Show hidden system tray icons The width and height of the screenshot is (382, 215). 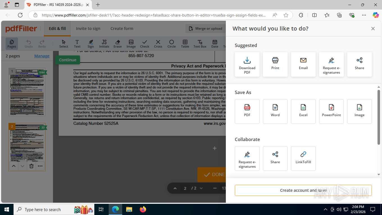click(x=326, y=209)
